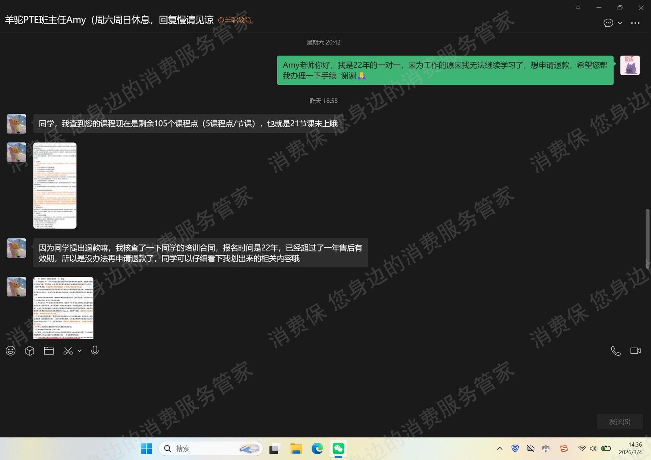Take a screenshot with the scissors tool
Screen dimensions: 651x460
(x=68, y=350)
